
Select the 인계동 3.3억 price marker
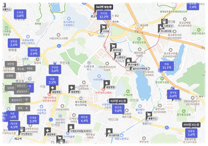pyautogui.click(x=33, y=119)
